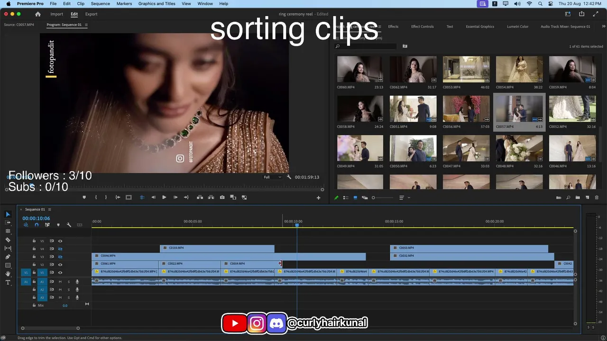607x341 pixels.
Task: Switch to the Essential Graphics tab
Action: [x=480, y=27]
